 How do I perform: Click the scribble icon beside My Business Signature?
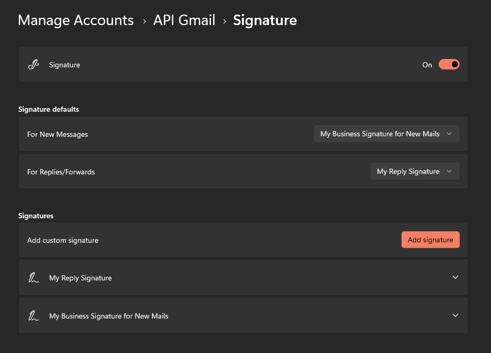pyautogui.click(x=33, y=315)
